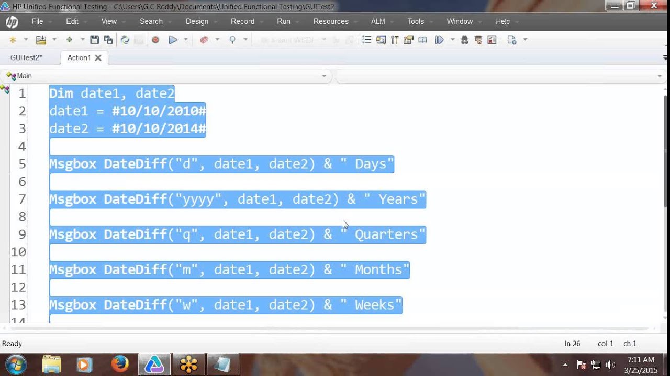The height and width of the screenshot is (376, 670).
Task: Click the horizontal scrollbar below the editor
Action: pos(330,328)
